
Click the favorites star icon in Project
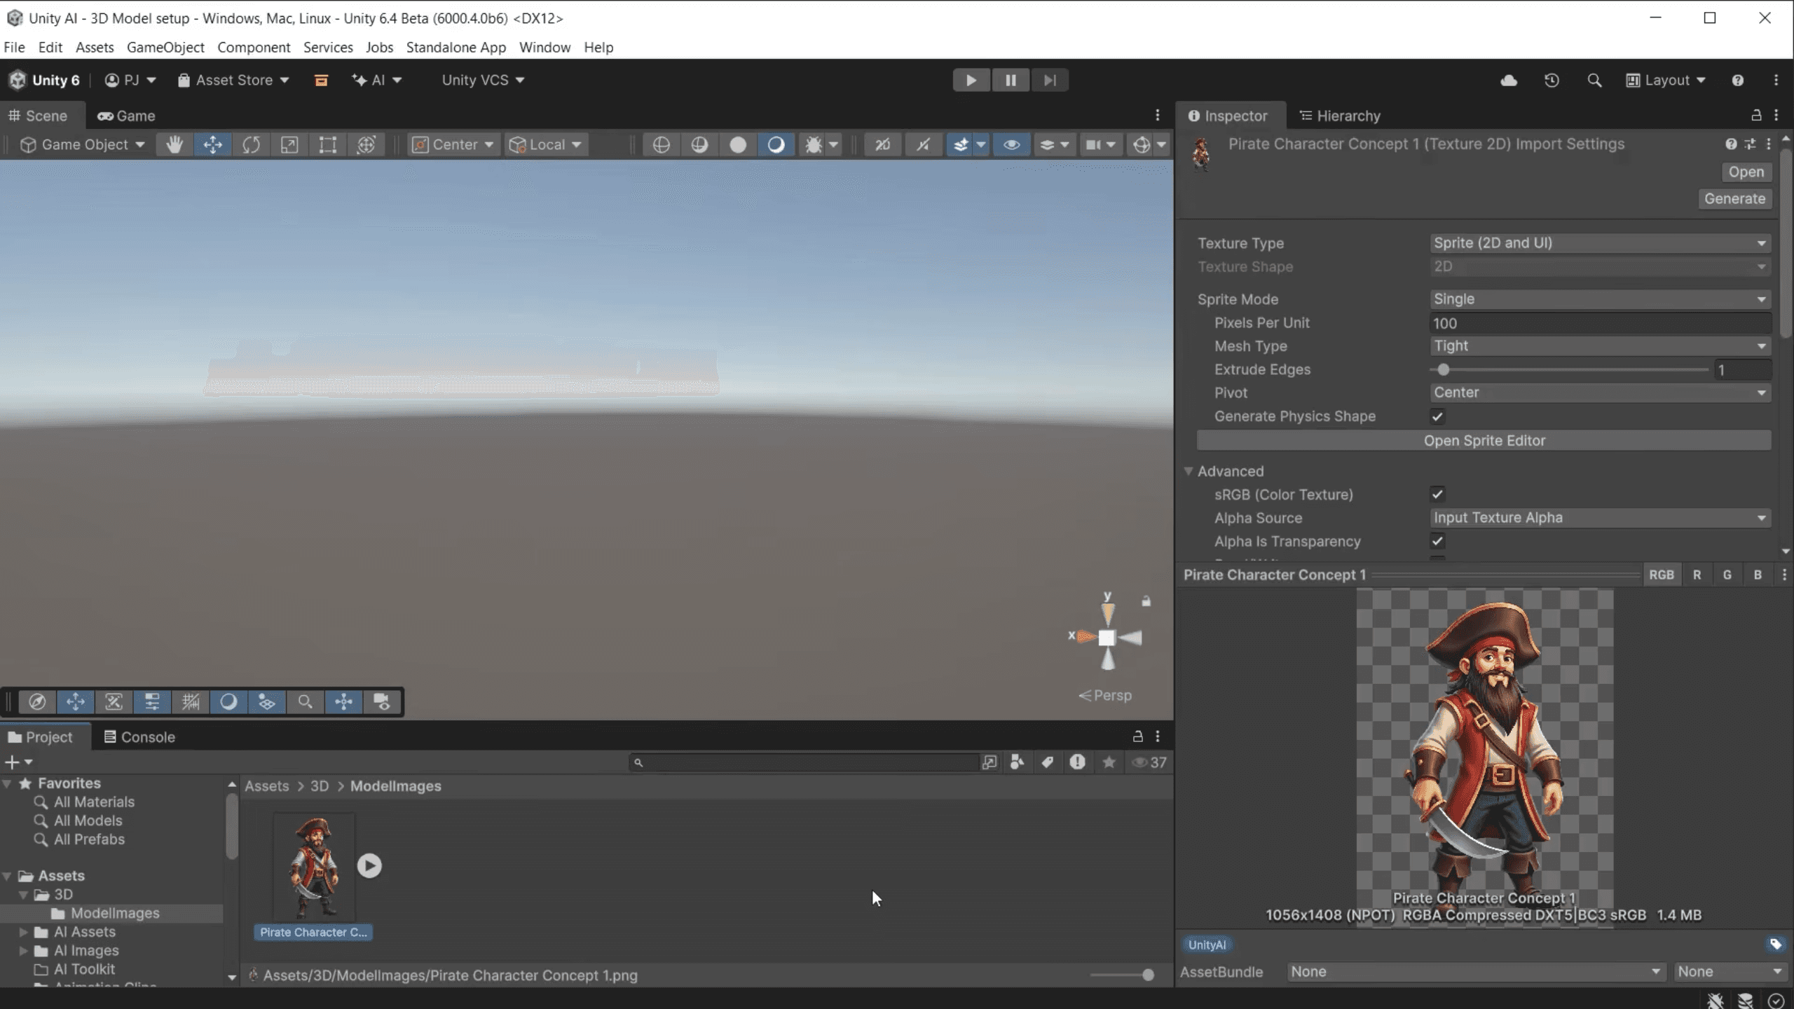click(1109, 762)
